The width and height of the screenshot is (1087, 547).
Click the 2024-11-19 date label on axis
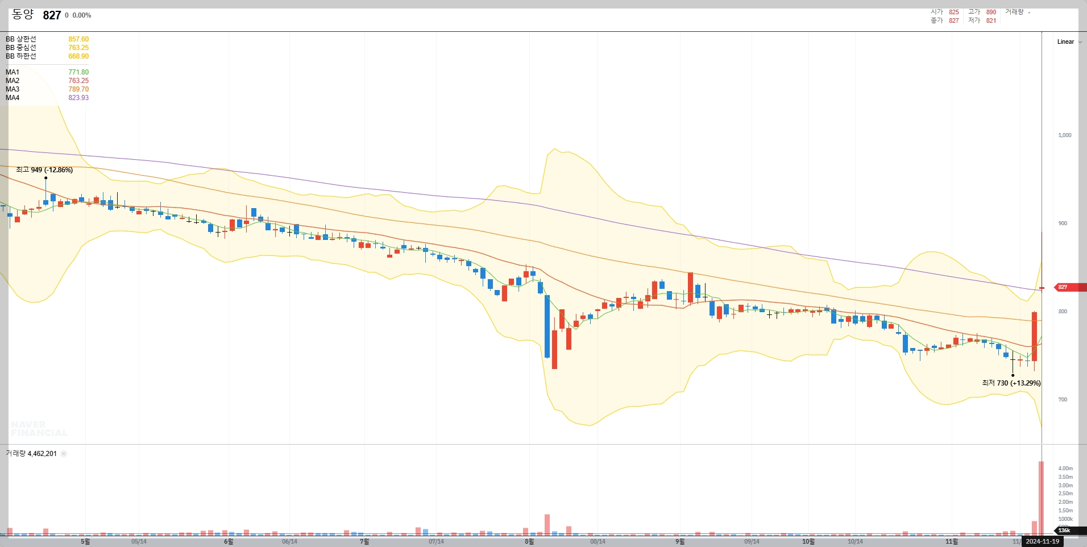(x=1042, y=541)
